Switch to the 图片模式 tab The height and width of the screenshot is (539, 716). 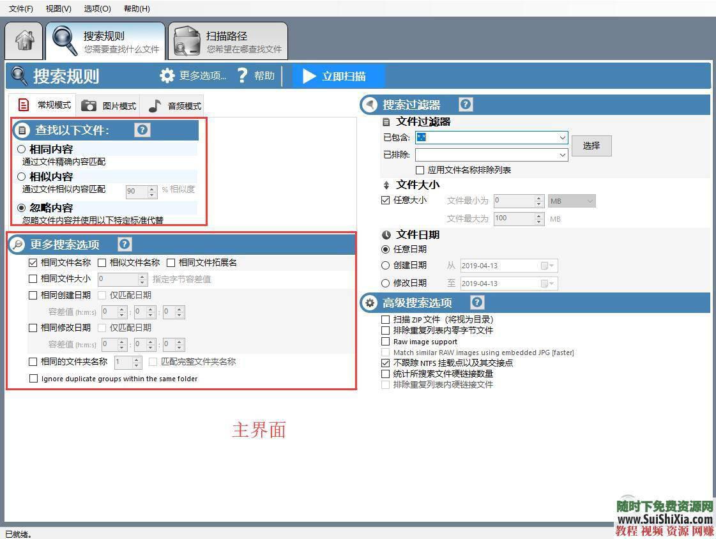108,106
